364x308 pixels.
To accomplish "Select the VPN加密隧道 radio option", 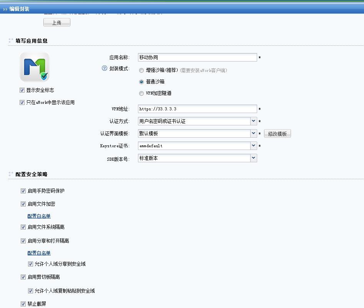I will click(x=141, y=93).
